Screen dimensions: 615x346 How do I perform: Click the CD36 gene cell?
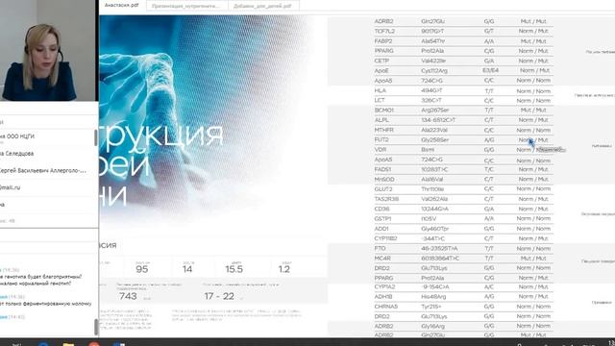tap(381, 210)
